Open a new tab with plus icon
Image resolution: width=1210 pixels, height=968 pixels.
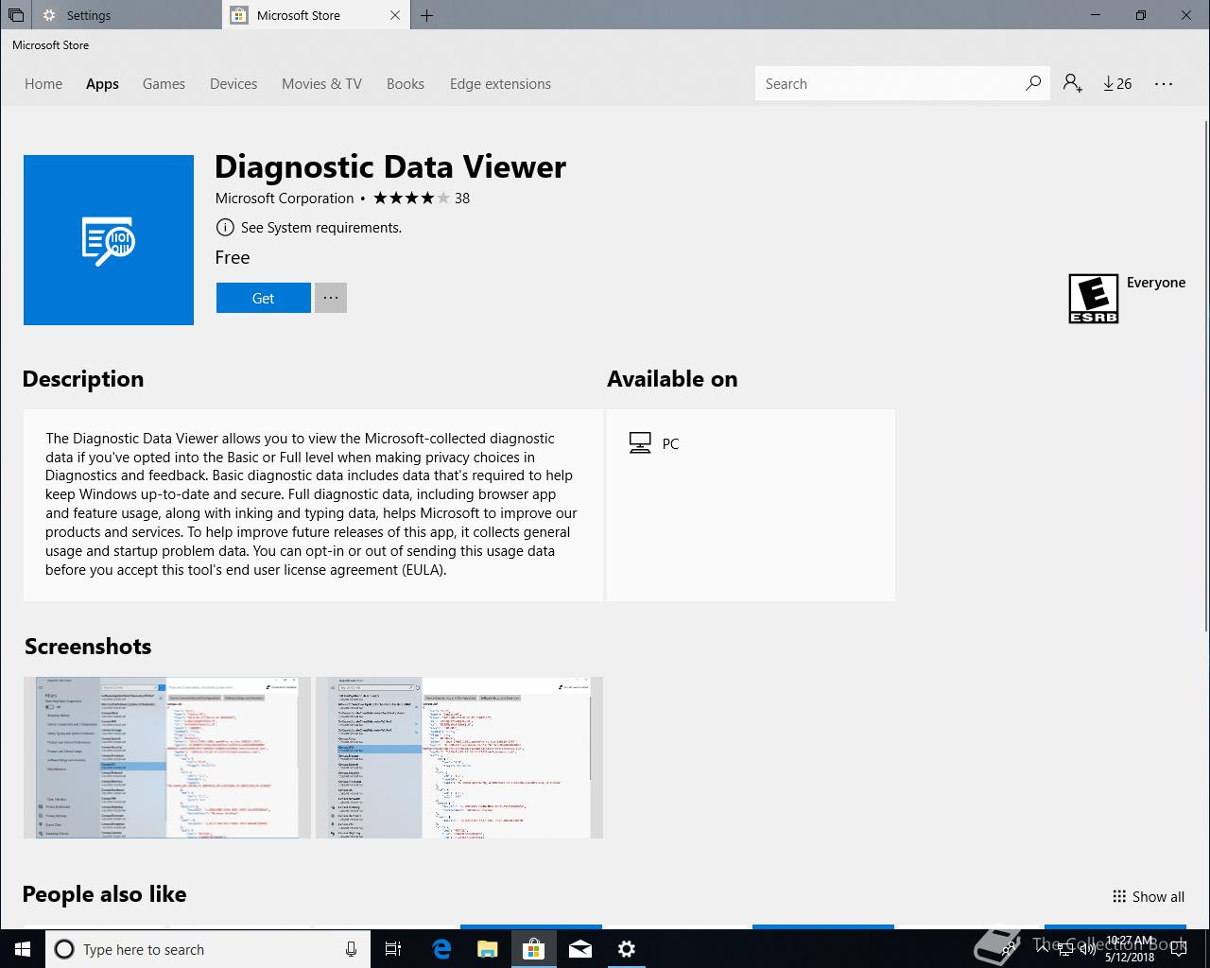(x=427, y=15)
